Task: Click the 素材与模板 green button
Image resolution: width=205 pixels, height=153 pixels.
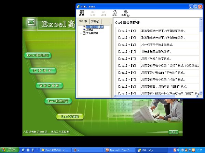Action: [x=50, y=86]
